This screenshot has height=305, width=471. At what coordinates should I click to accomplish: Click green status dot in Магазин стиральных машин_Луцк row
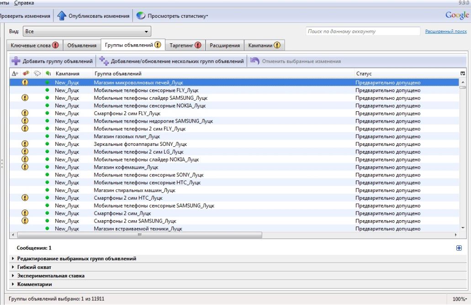click(x=47, y=190)
